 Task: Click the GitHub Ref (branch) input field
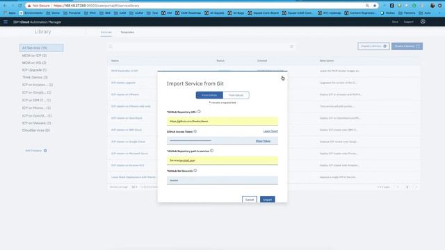[222, 181]
